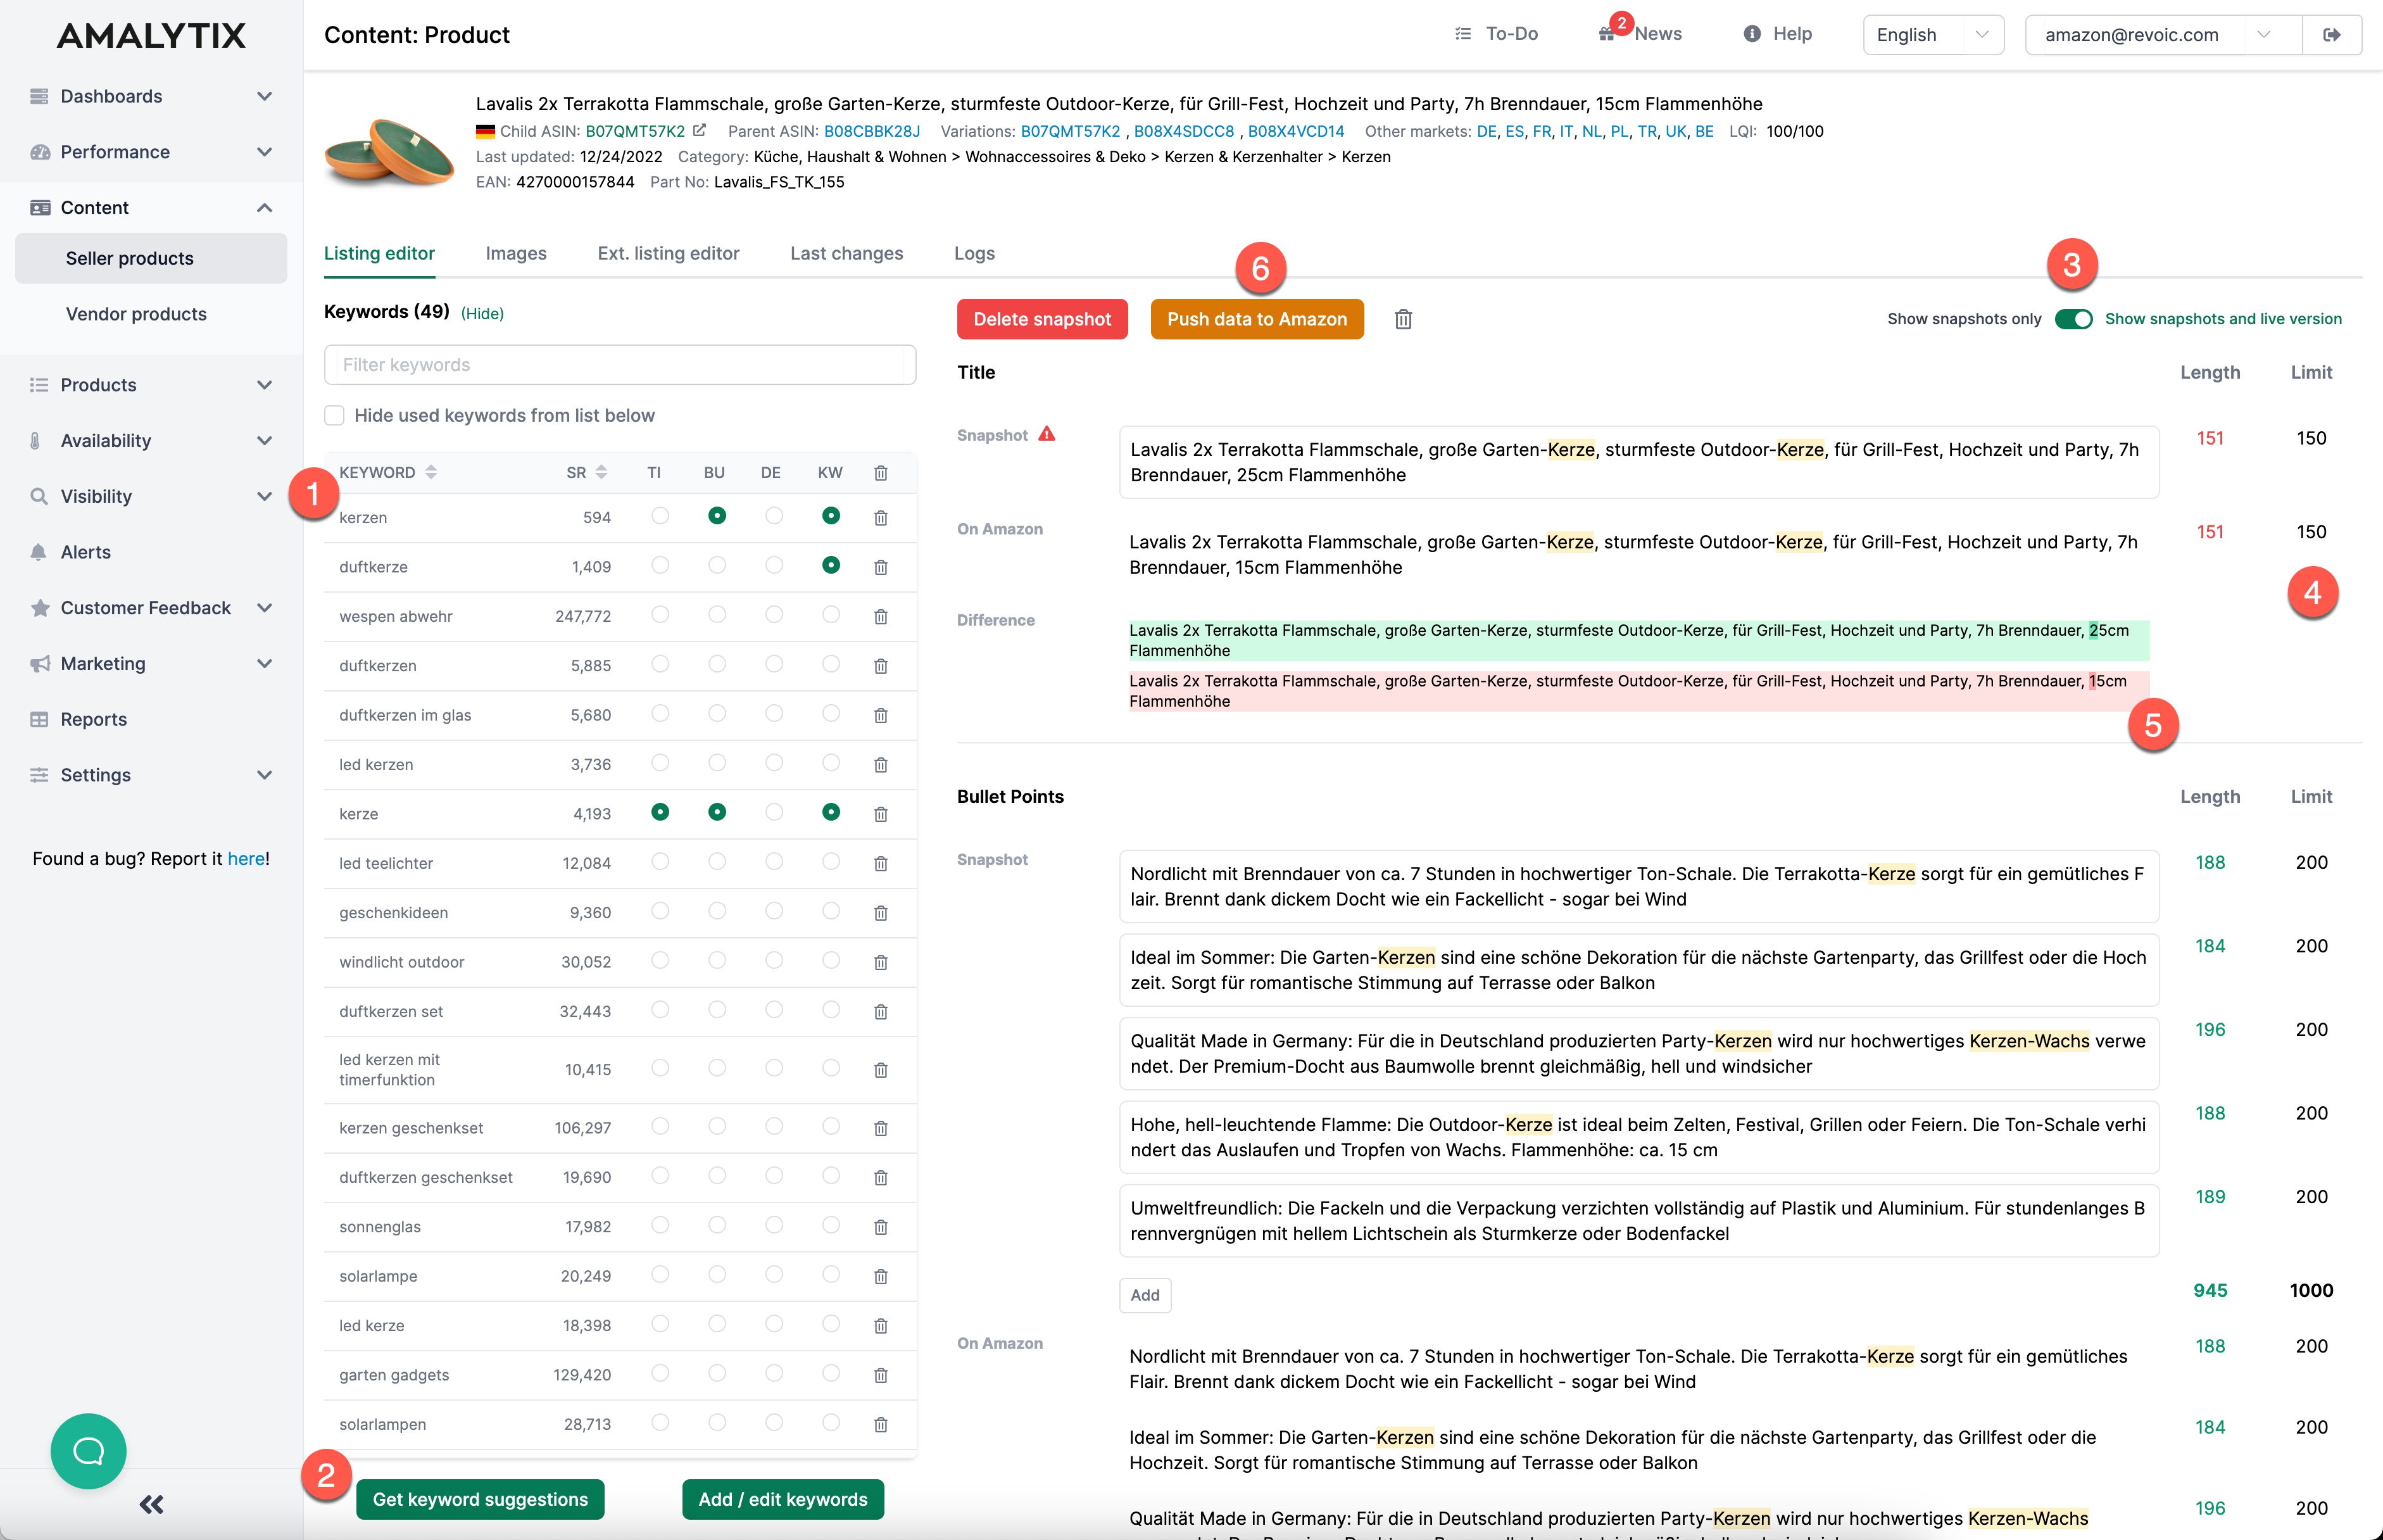Image resolution: width=2383 pixels, height=1540 pixels.
Task: Open the English language dropdown
Action: [1933, 35]
